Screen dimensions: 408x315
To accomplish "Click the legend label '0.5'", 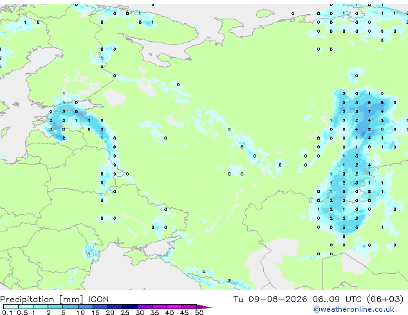I will click(x=22, y=312).
